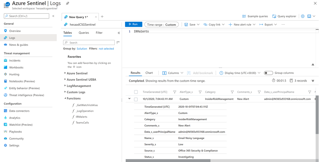This screenshot has width=323, height=162.
Task: Click Add bookmark
Action: (x=200, y=73)
